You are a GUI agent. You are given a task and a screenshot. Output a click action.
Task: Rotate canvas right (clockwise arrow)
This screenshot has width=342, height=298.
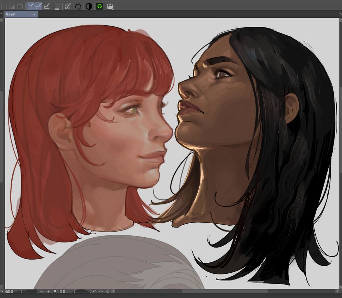[x=101, y=291]
